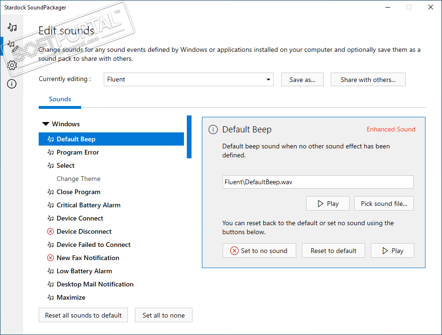The height and width of the screenshot is (335, 442).
Task: Open the Currently editing Fluent dropdown
Action: pos(188,79)
